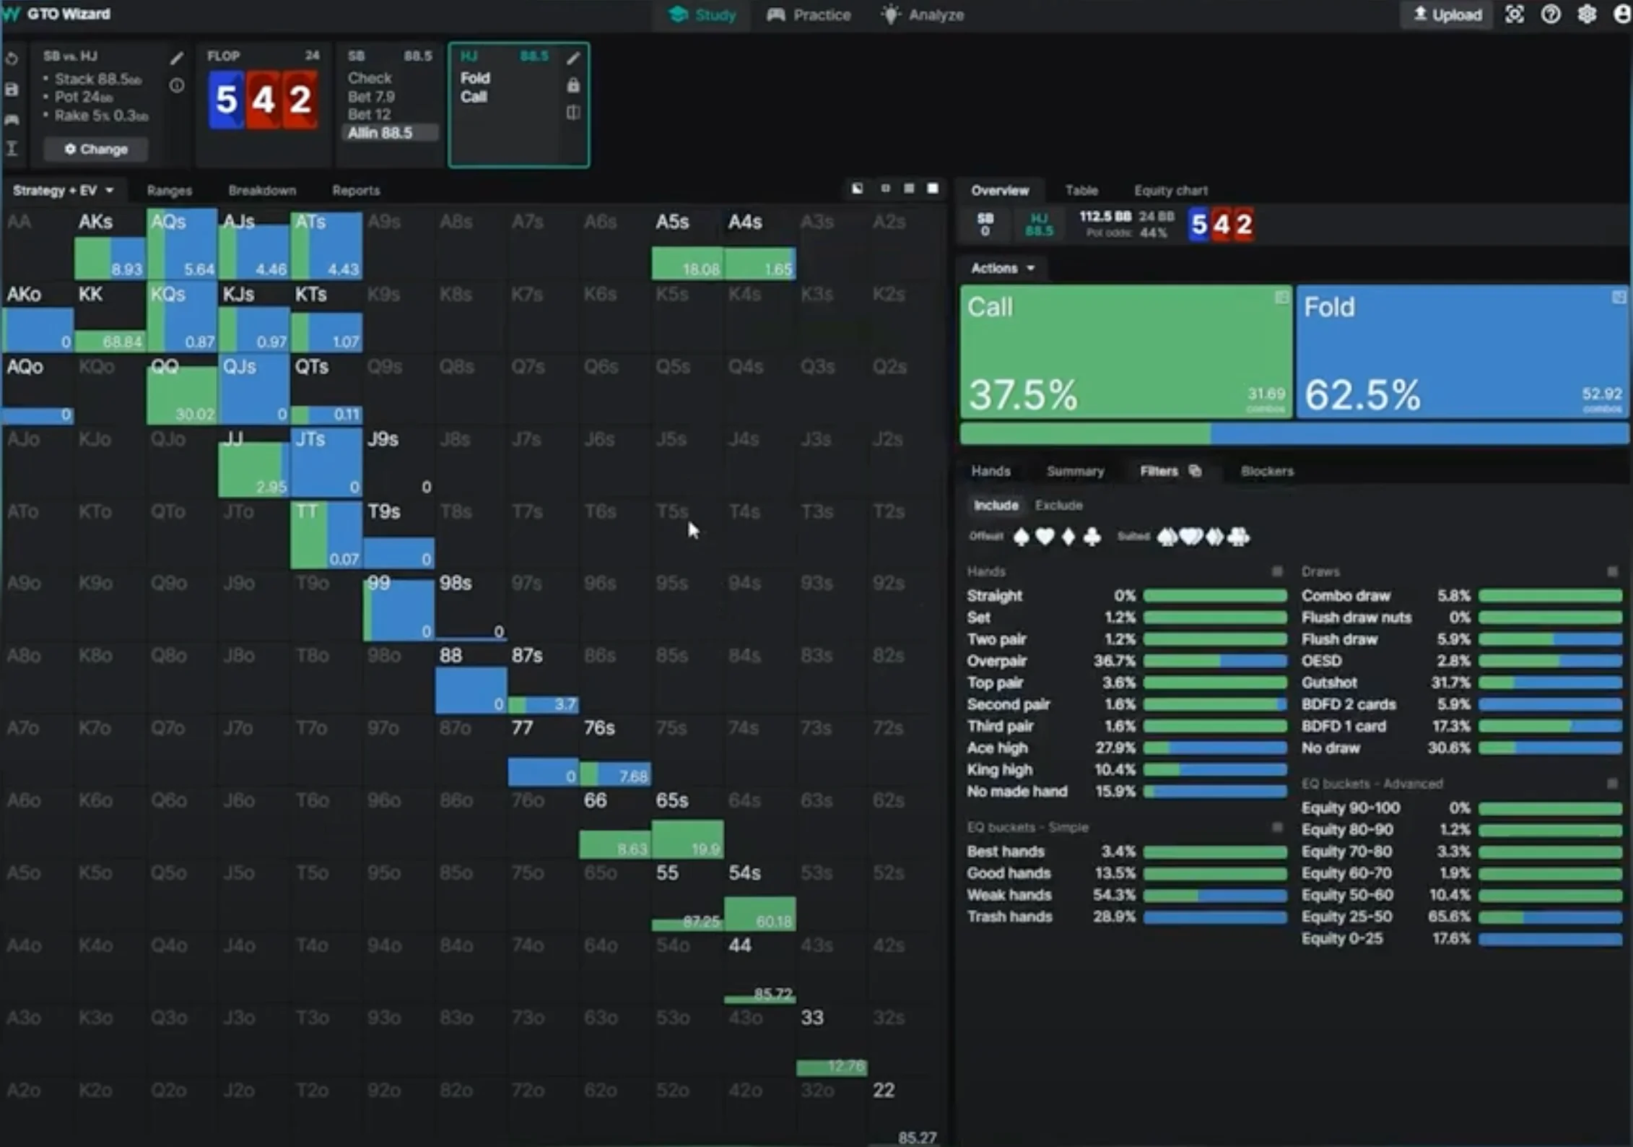Viewport: 1633px width, 1147px height.
Task: Expand the Call action panel corner icon
Action: [x=1281, y=297]
